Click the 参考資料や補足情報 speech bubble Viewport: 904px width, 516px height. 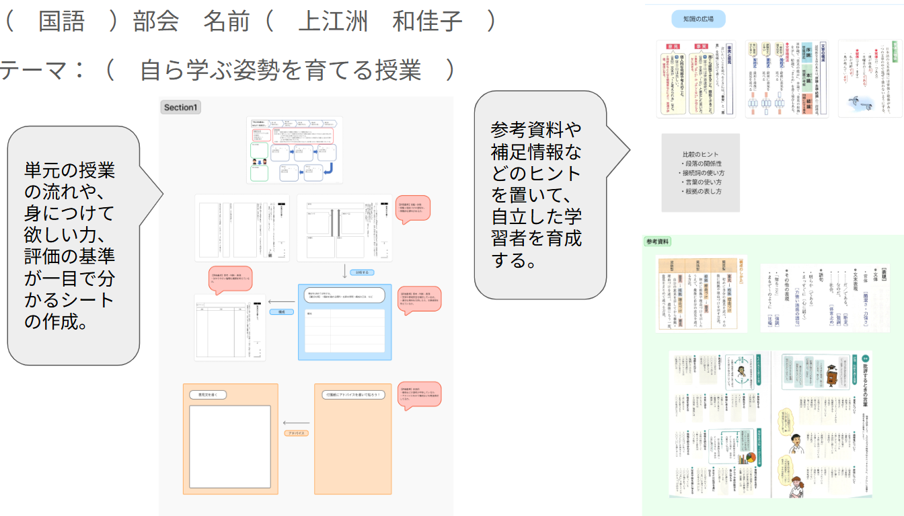(536, 195)
